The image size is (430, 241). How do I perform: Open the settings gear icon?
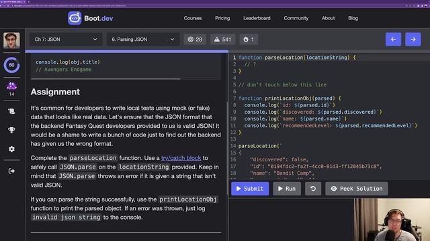point(11,149)
